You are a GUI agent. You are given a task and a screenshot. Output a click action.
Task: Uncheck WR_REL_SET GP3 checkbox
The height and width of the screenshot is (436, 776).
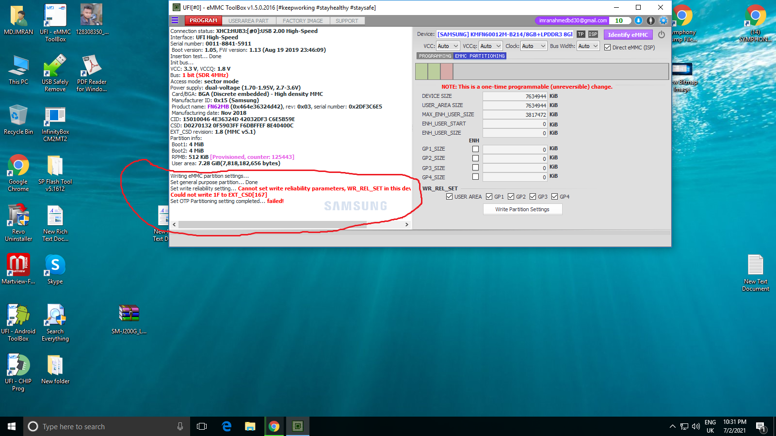(533, 197)
